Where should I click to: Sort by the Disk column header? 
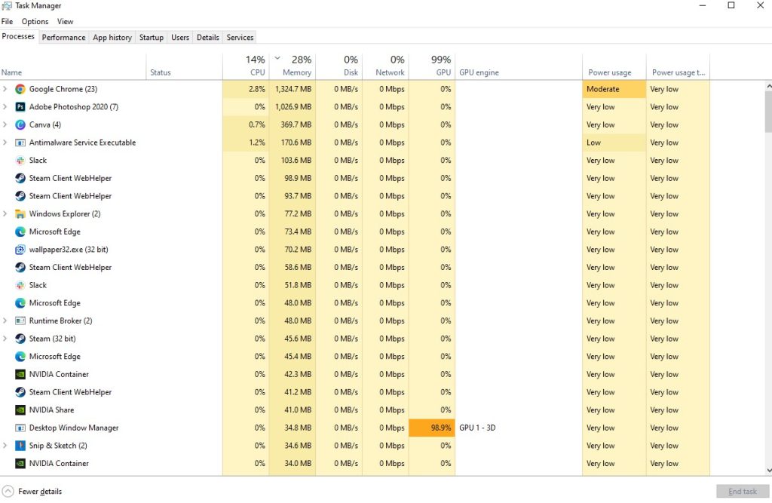pyautogui.click(x=339, y=66)
